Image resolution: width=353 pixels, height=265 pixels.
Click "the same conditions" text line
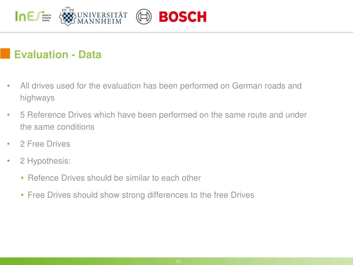pyautogui.click(x=57, y=127)
